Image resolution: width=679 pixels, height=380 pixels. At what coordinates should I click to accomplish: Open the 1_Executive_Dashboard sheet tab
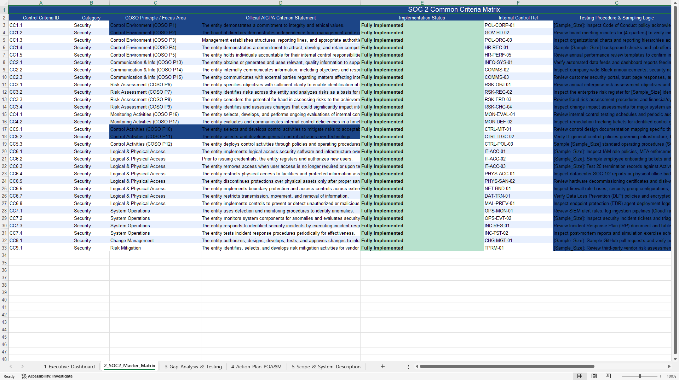[69, 367]
